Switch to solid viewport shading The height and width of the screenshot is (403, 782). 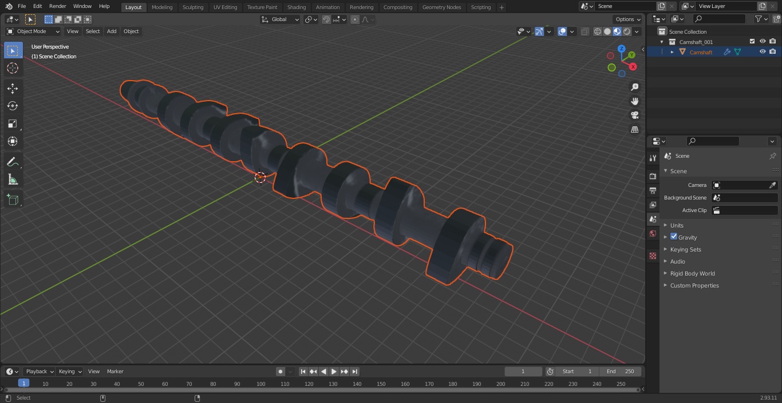tap(607, 31)
